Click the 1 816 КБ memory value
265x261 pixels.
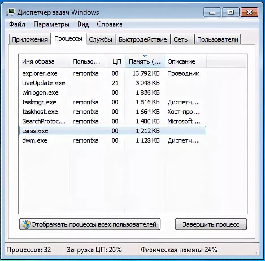[148, 102]
